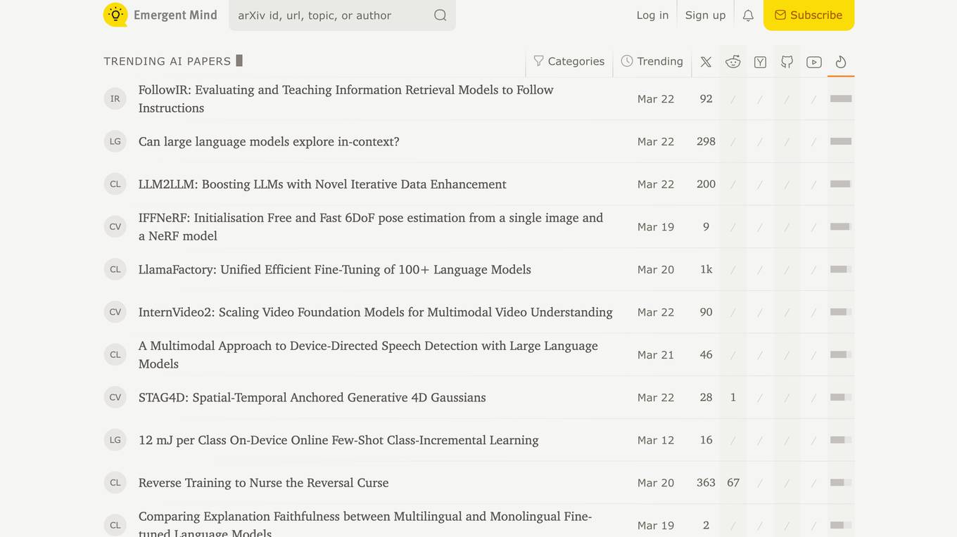Click the Subscribe button

pyautogui.click(x=809, y=15)
